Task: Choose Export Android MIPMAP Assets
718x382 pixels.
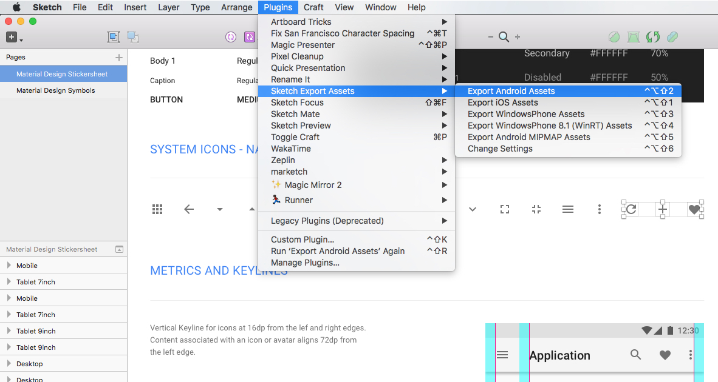Action: coord(568,138)
